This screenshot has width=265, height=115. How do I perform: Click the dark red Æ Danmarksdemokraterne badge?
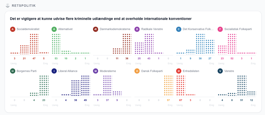(x=96, y=29)
